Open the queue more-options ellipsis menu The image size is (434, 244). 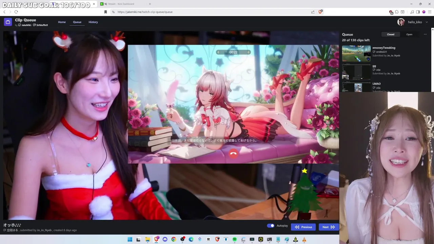(425, 34)
